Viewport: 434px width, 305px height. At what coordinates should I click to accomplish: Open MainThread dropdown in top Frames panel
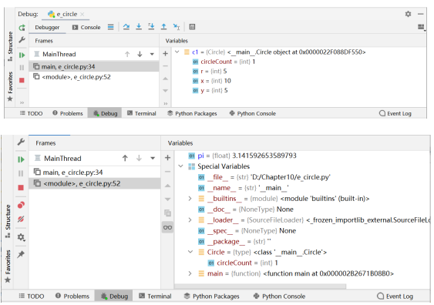click(x=152, y=54)
